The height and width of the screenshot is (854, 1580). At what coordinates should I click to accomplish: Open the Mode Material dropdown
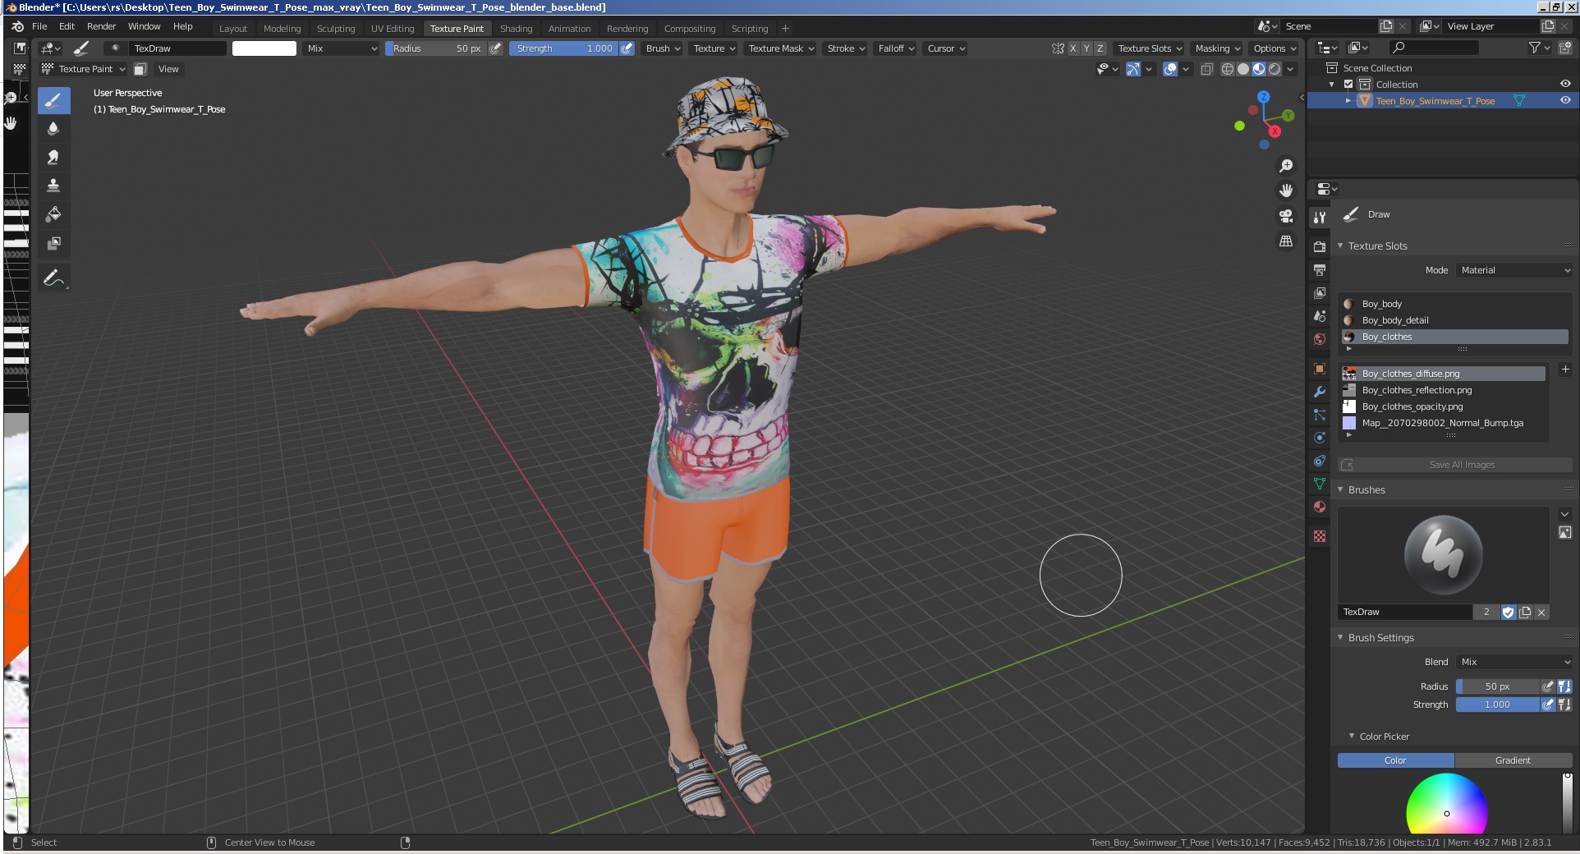click(1515, 270)
